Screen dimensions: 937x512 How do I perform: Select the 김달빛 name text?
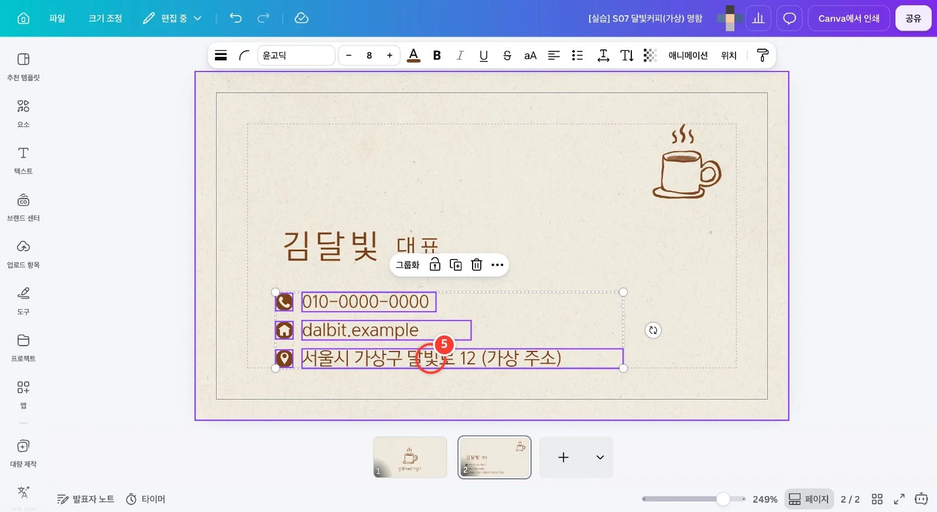click(x=330, y=245)
